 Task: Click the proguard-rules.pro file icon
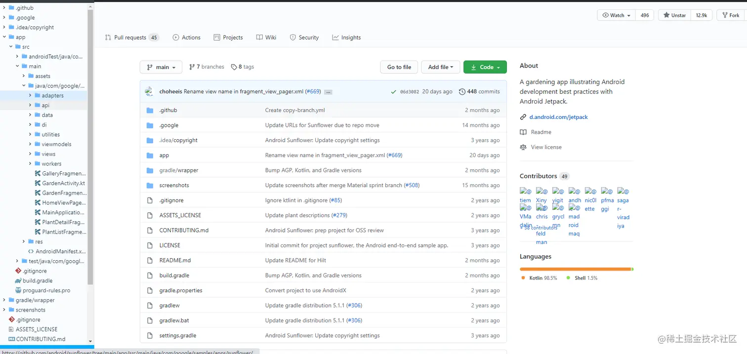[18, 290]
